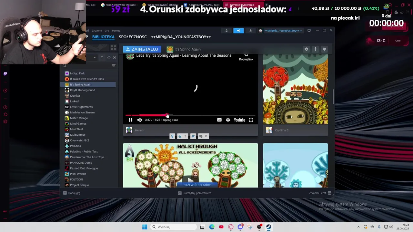The height and width of the screenshot is (232, 413).
Task: Open the Pomoc menu
Action: (116, 31)
